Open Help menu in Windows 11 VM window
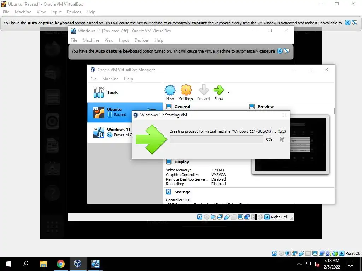This screenshot has height=271, width=362. [x=159, y=40]
